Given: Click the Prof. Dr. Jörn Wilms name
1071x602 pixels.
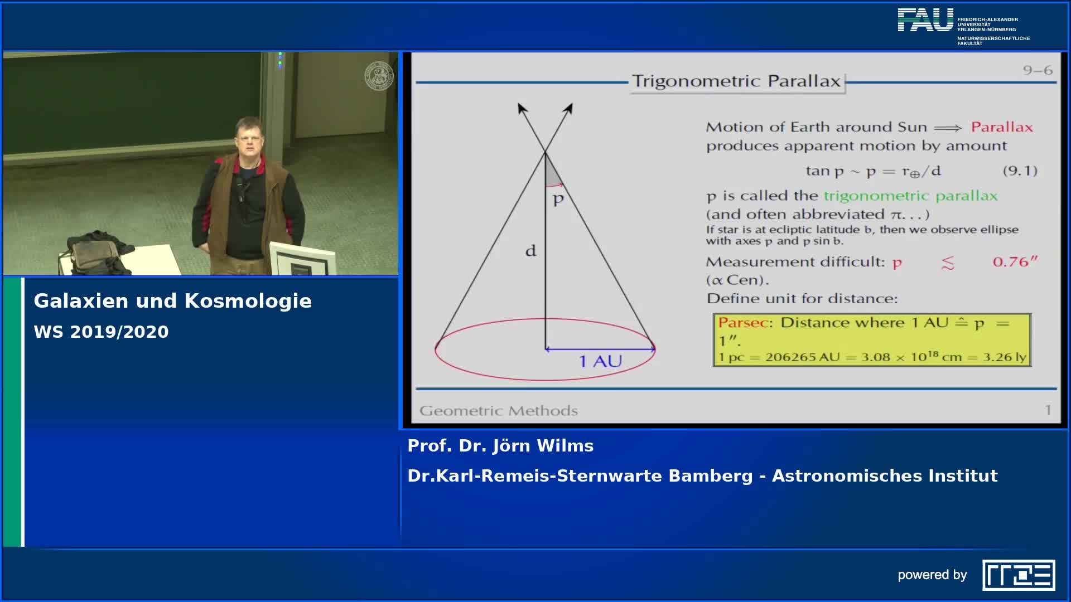Looking at the screenshot, I should pyautogui.click(x=500, y=446).
